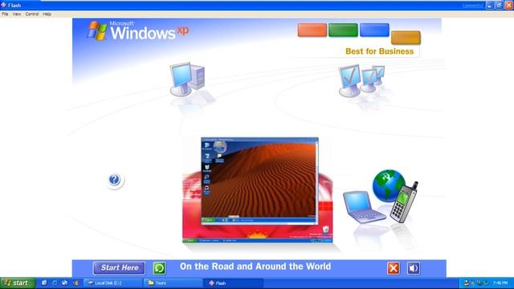Open the View menu
514x289 pixels.
[17, 14]
